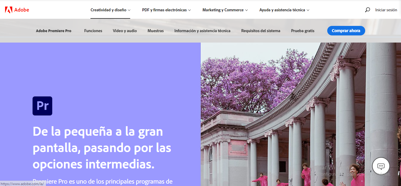The image size is (401, 186).
Task: Click the purple trees colonnade hero image
Action: (x=301, y=114)
